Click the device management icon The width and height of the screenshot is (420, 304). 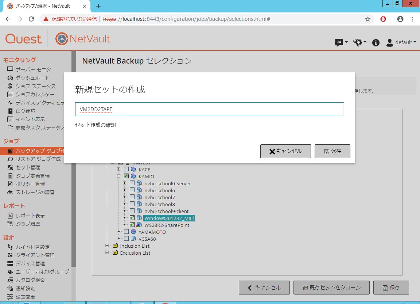coord(10,263)
